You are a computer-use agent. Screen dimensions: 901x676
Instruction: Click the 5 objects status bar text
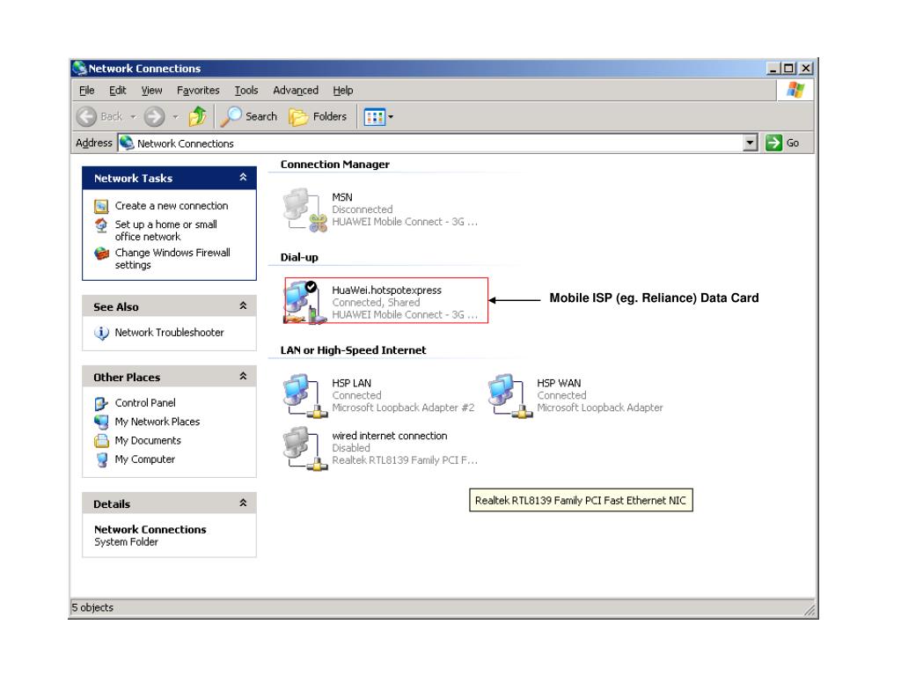[92, 607]
